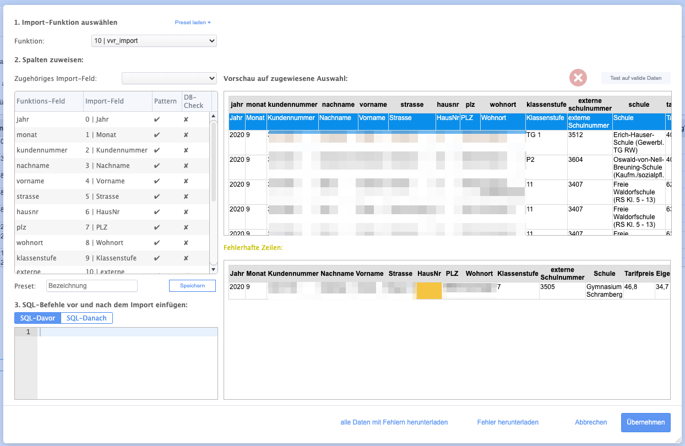Image resolution: width=685 pixels, height=446 pixels.
Task: Click the DB-Check cross for nachname row
Action: point(186,166)
